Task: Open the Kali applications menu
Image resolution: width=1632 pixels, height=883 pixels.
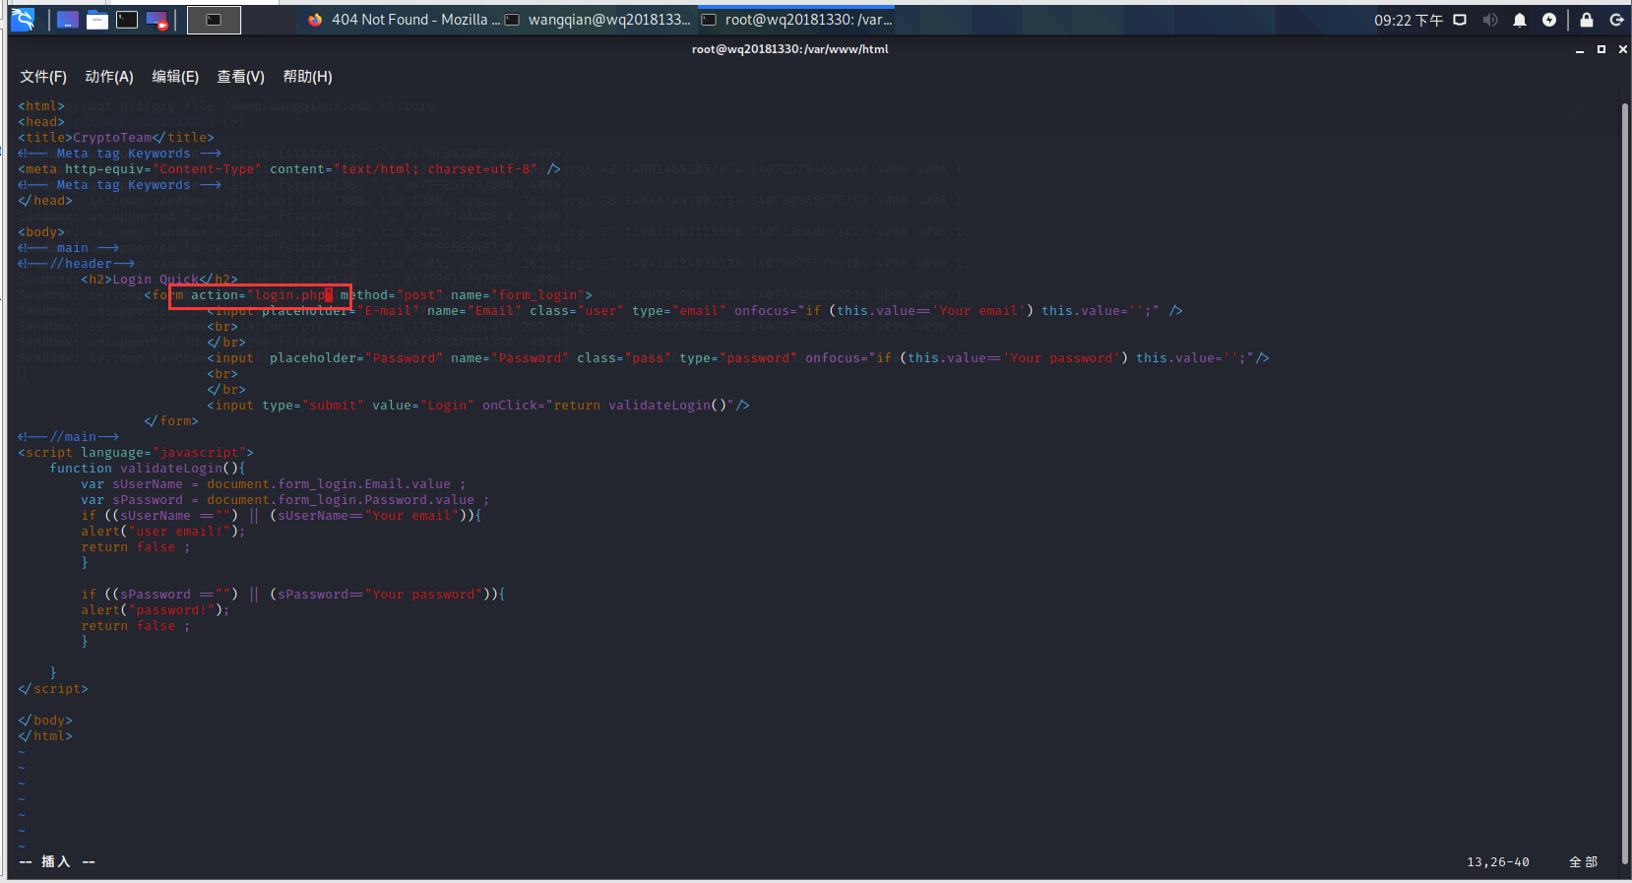Action: [23, 20]
